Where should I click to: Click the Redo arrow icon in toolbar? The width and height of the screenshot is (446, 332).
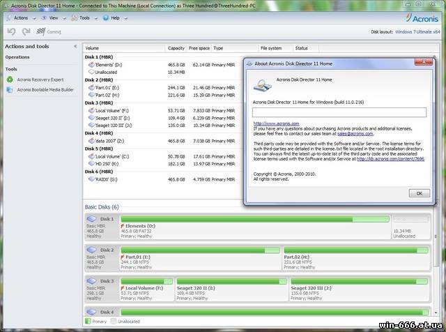[26, 31]
